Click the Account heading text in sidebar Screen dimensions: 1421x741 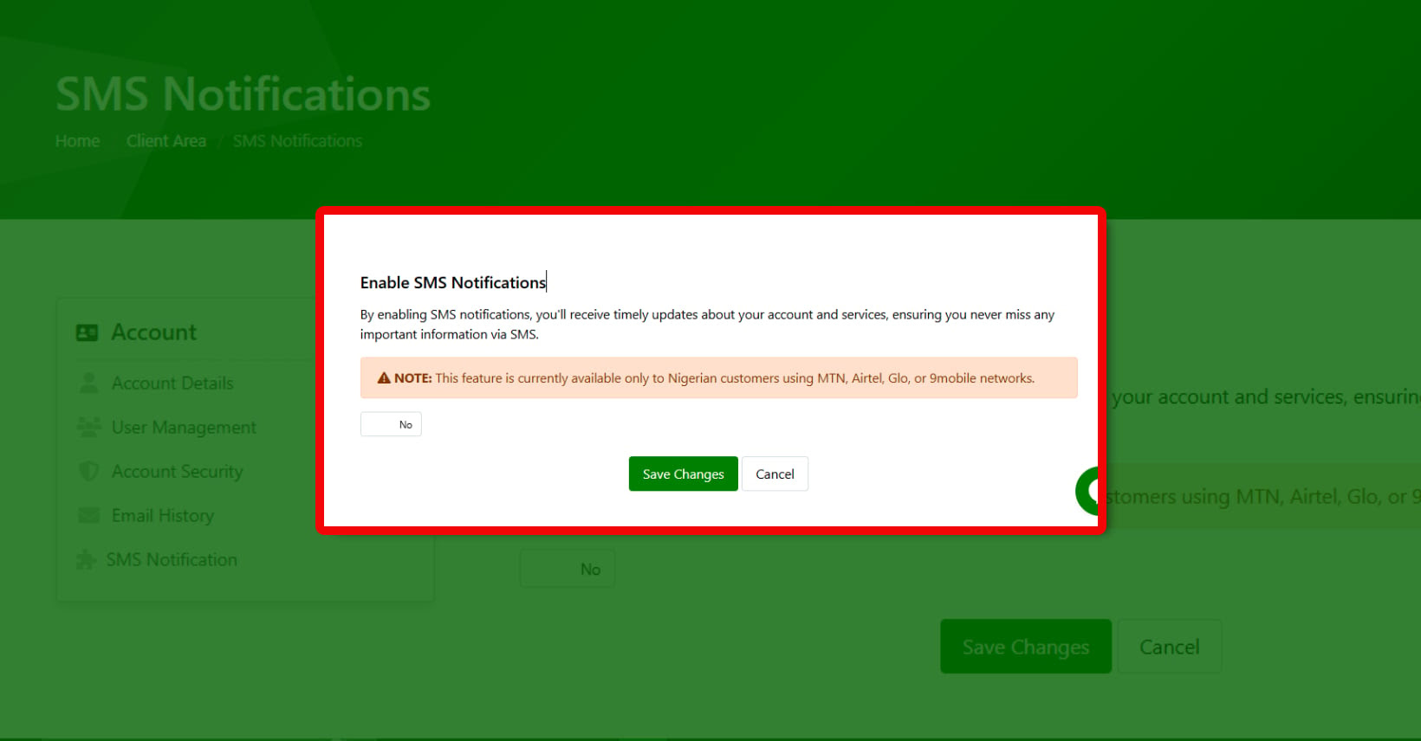tap(154, 332)
